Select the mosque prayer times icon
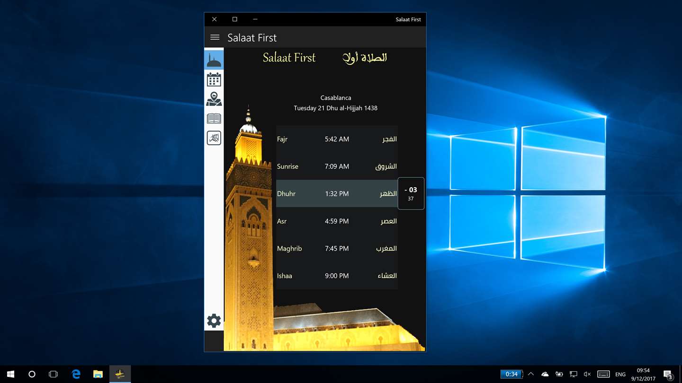Image resolution: width=682 pixels, height=383 pixels. [x=214, y=60]
